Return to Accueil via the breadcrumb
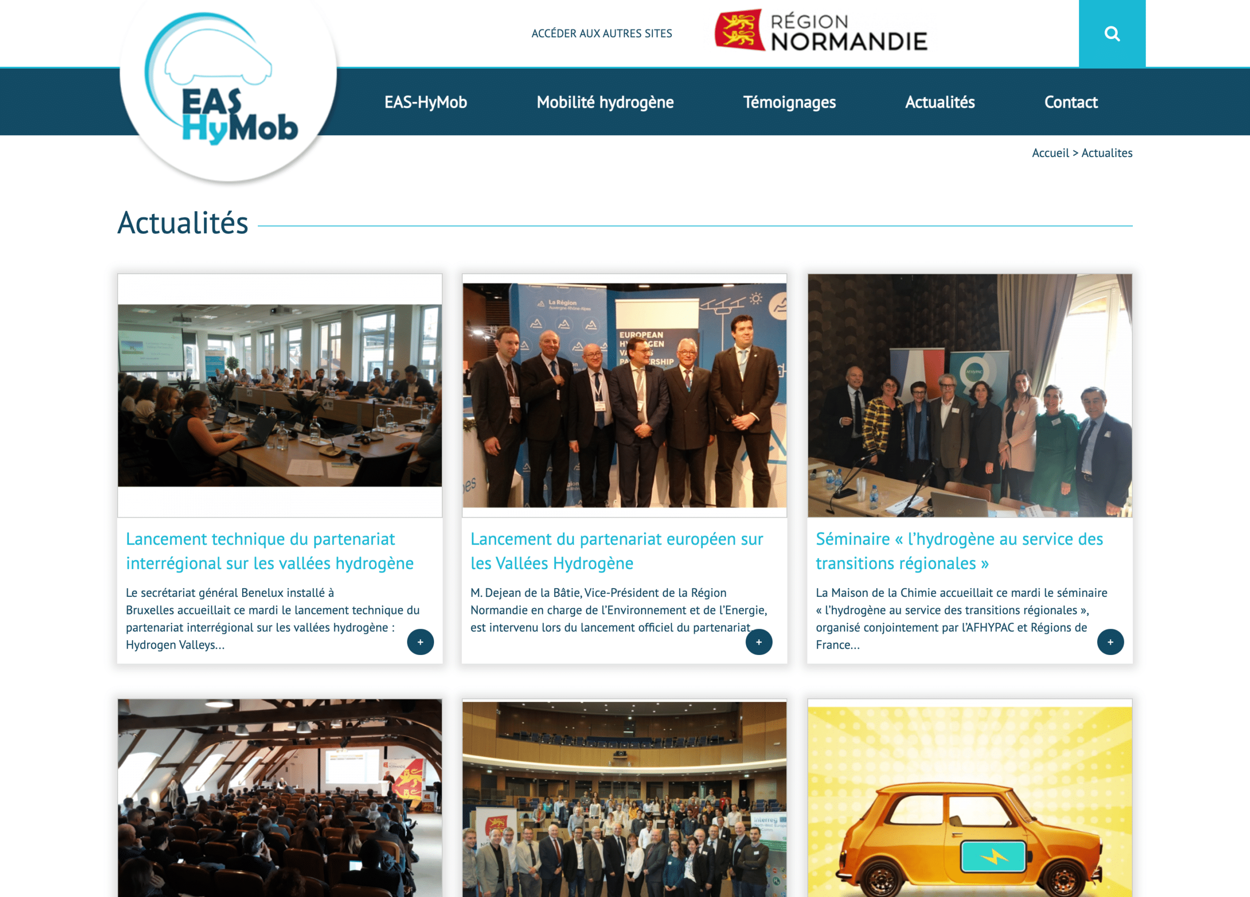This screenshot has width=1250, height=897. coord(1050,153)
